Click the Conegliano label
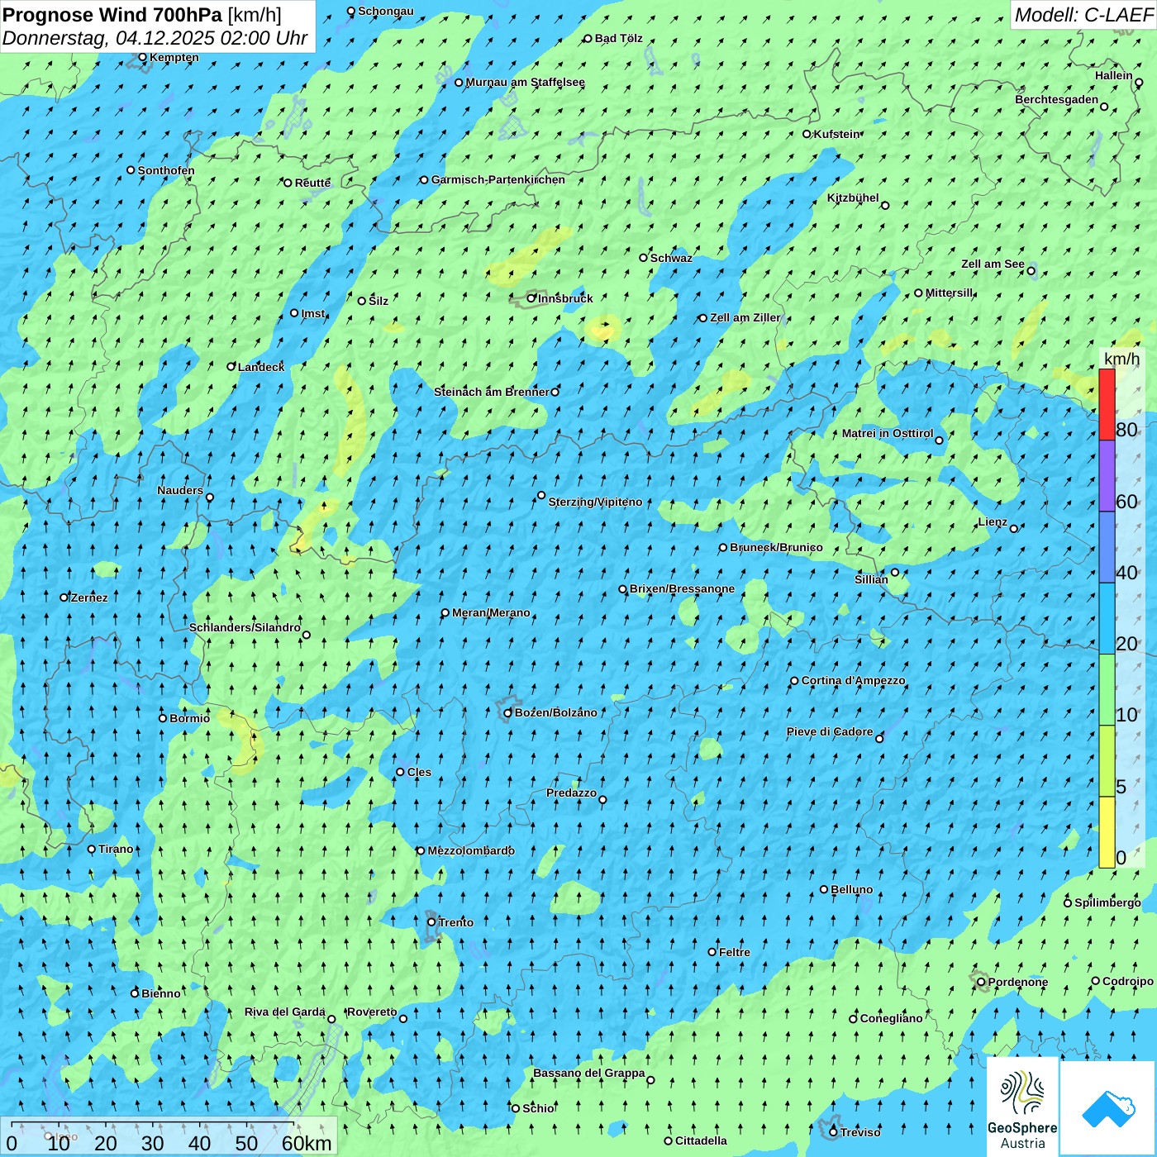Image resolution: width=1157 pixels, height=1157 pixels. tap(891, 1018)
